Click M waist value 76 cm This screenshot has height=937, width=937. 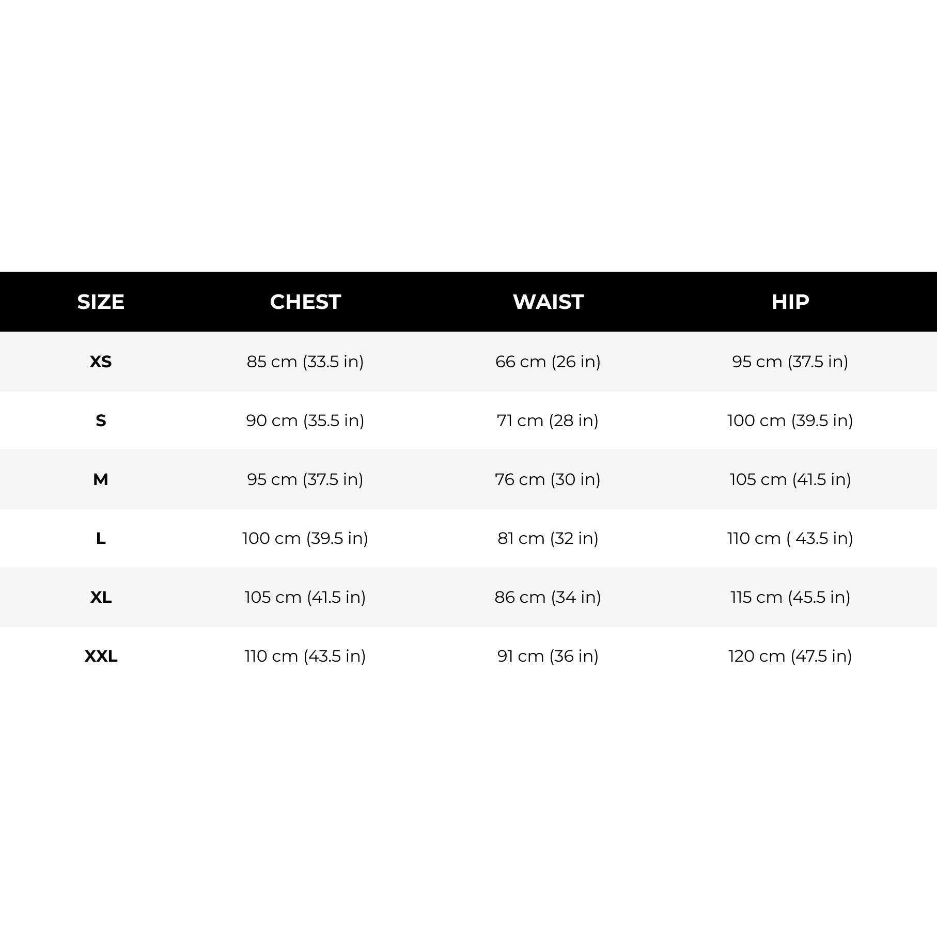pyautogui.click(x=548, y=479)
